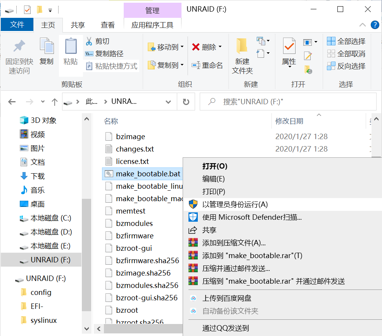Open the address bar dropdown arrow
The height and width of the screenshot is (336, 382).
point(168,101)
